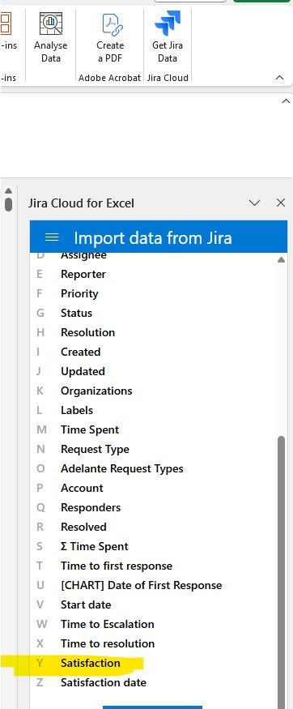The width and height of the screenshot is (293, 709).
Task: Click the Jira Cloud ribbon group label
Action: [x=168, y=78]
